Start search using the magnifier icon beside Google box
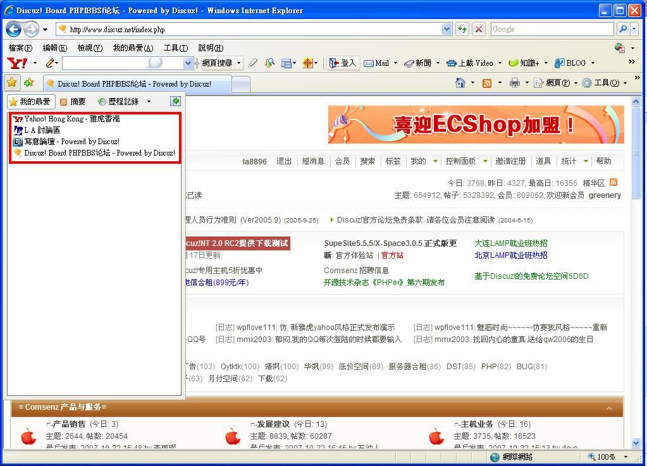Viewport: 647px width, 466px height. [x=623, y=29]
